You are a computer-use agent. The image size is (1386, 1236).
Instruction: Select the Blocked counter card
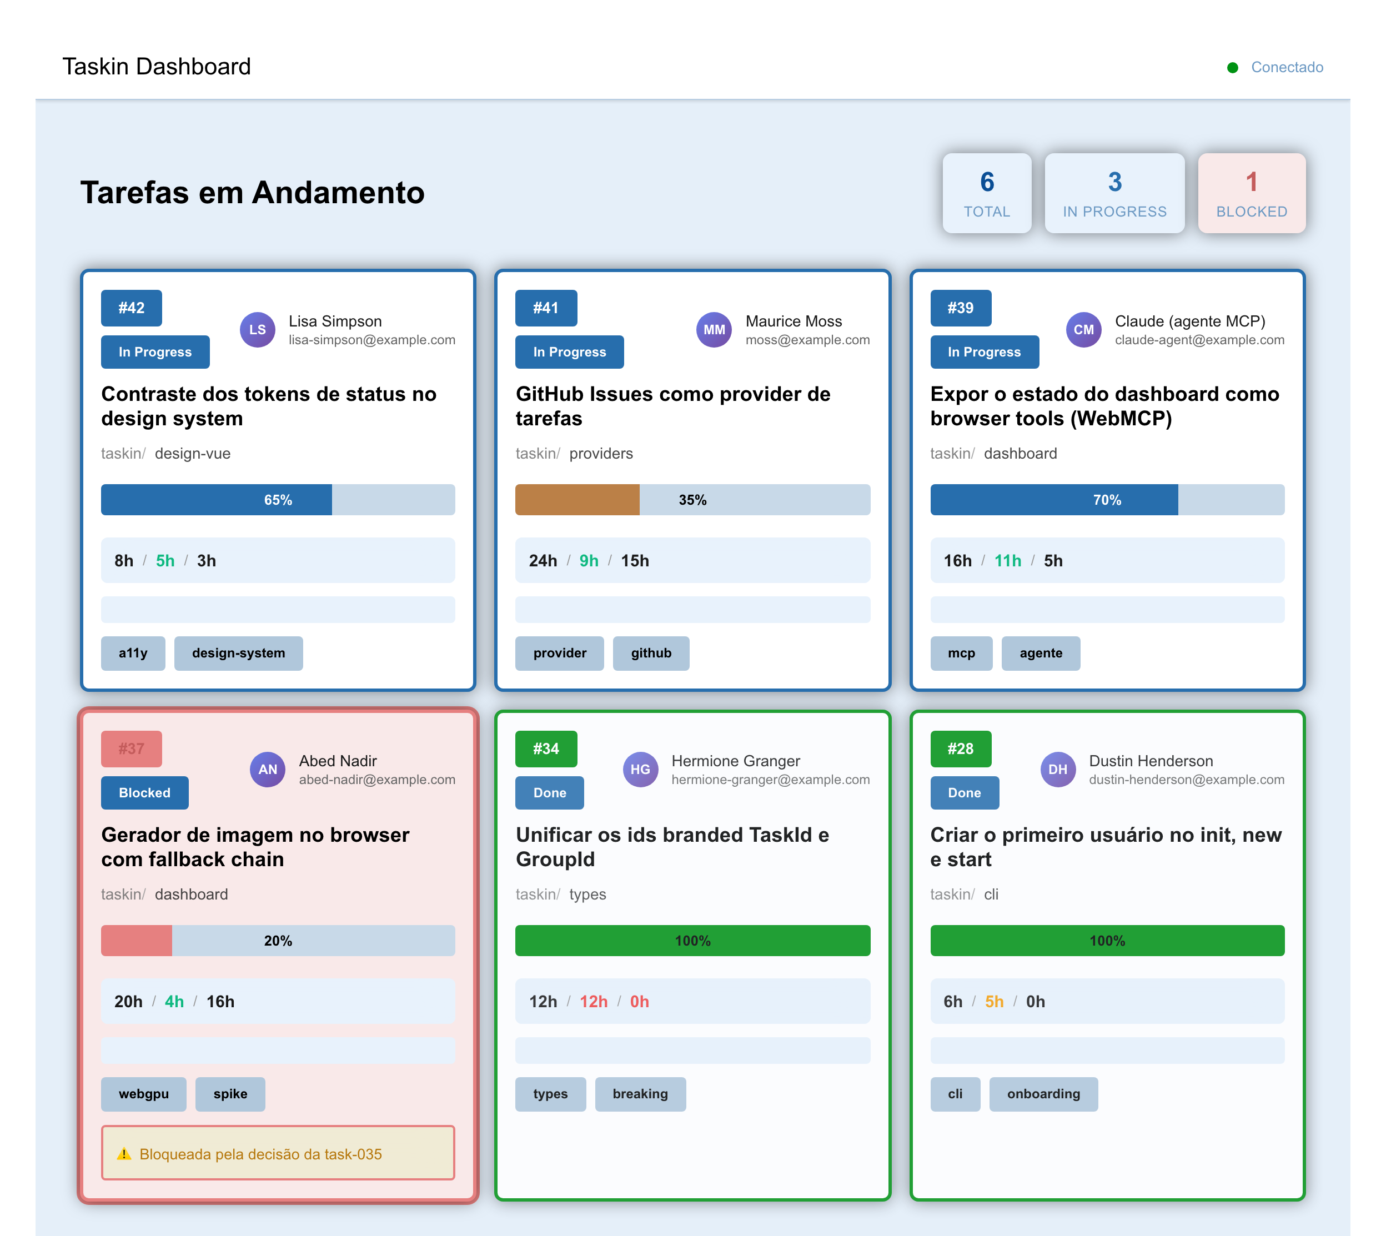point(1252,194)
